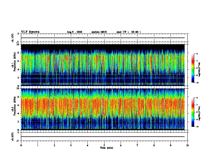
Task: Click the ch.1 color bar log(PSD) label
Action: [x=200, y=70]
